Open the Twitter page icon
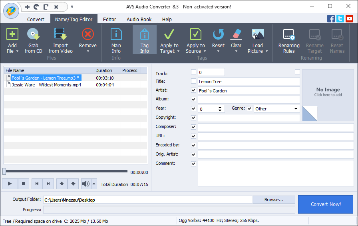 coord(340,18)
